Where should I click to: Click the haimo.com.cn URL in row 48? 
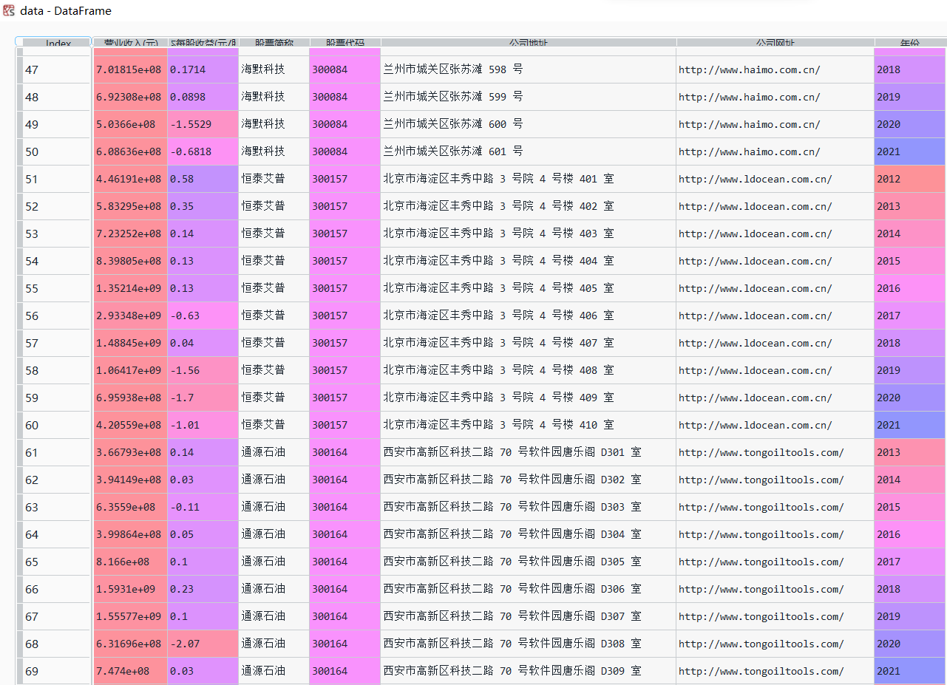749,98
